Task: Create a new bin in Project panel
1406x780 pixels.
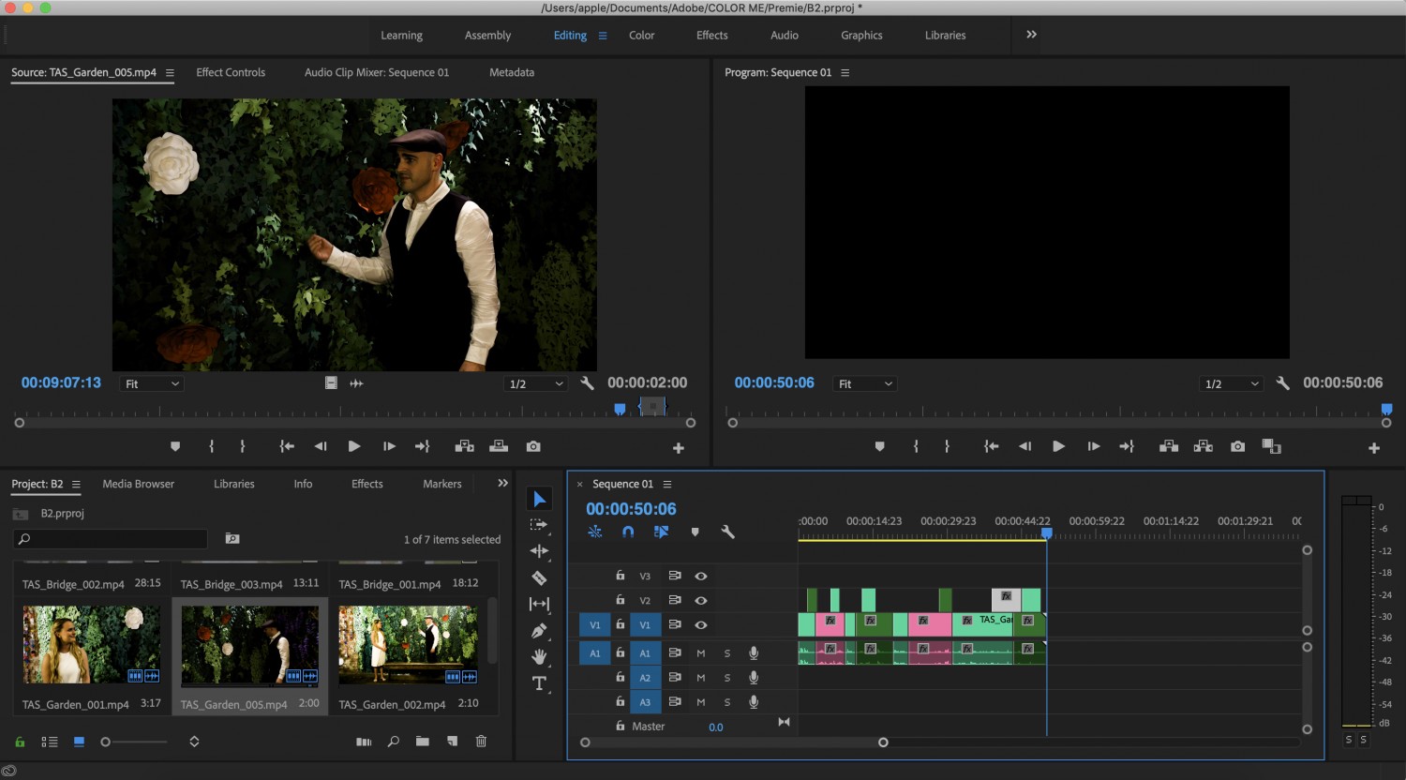Action: click(423, 741)
